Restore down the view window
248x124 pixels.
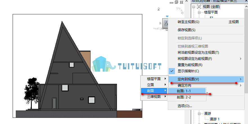click(x=176, y=2)
